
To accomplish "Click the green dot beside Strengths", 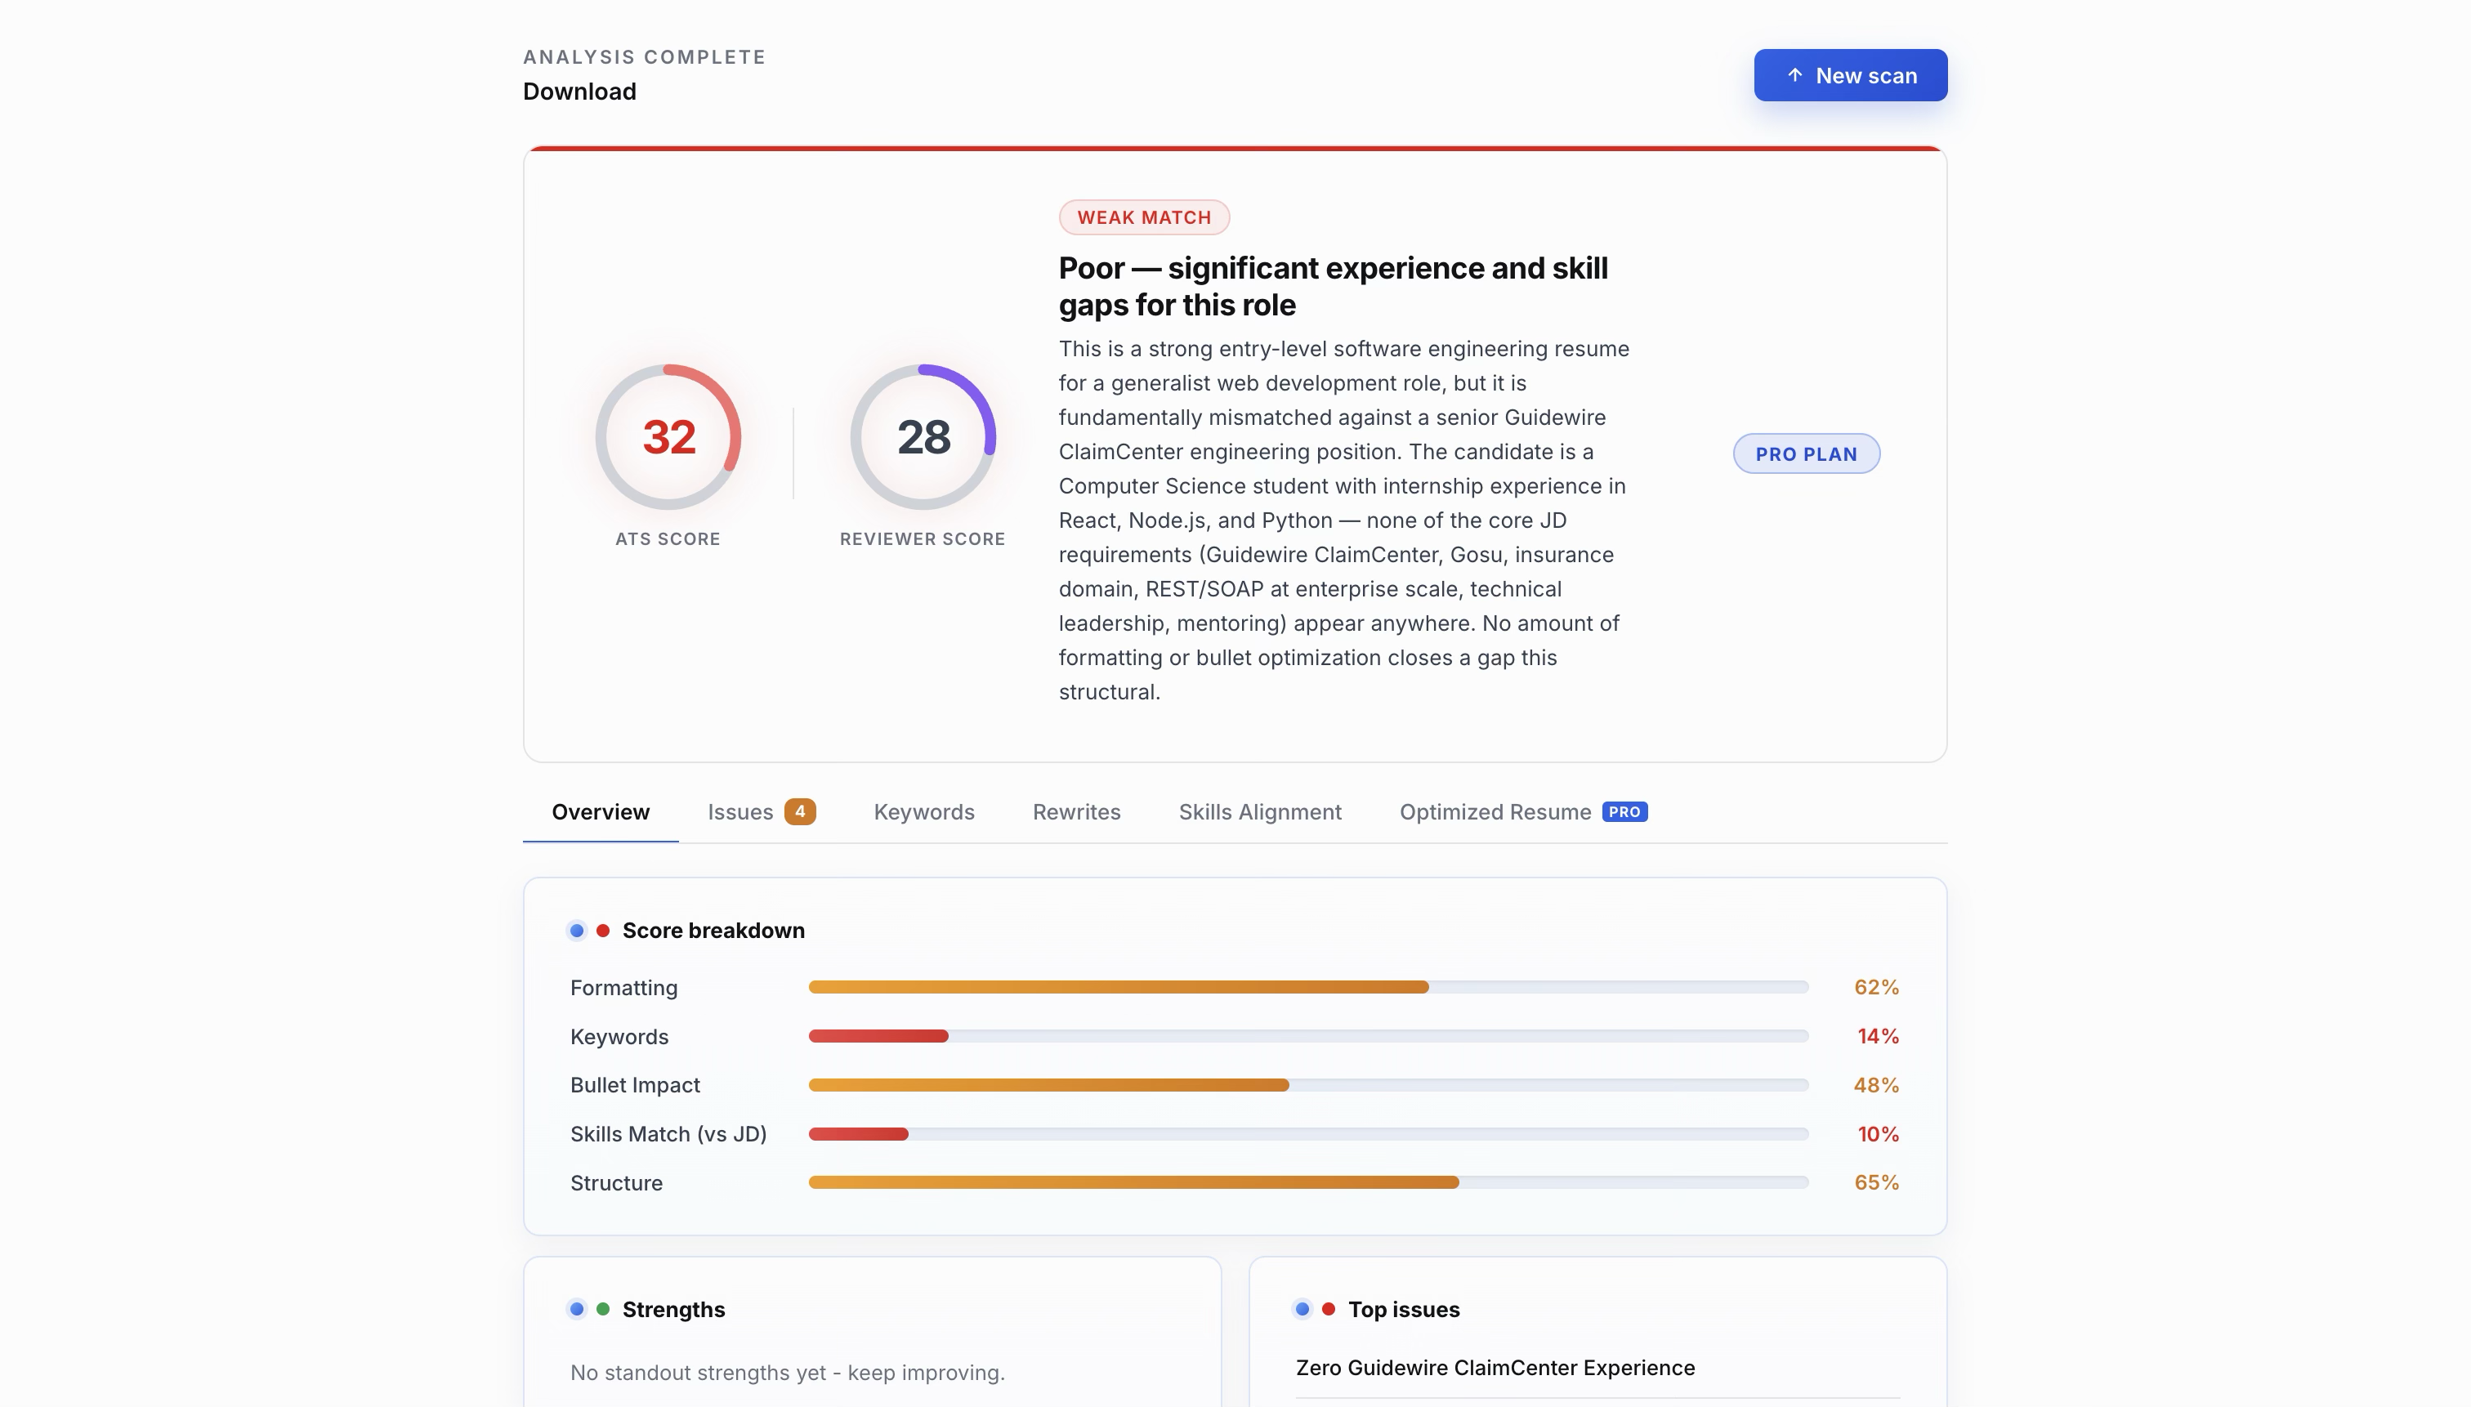I will click(x=603, y=1310).
